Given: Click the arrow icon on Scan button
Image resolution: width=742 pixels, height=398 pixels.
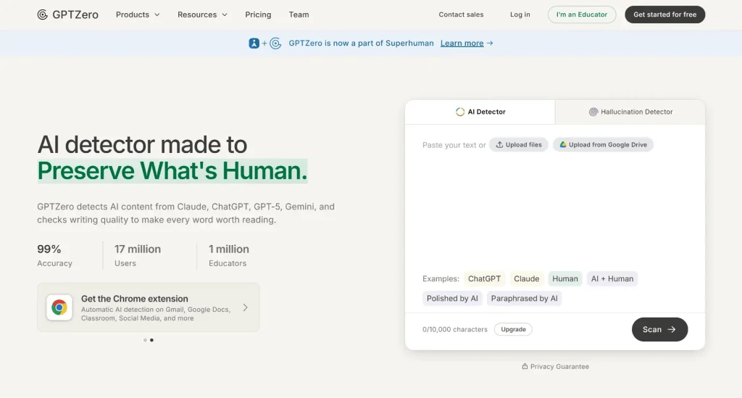Looking at the screenshot, I should pyautogui.click(x=672, y=329).
